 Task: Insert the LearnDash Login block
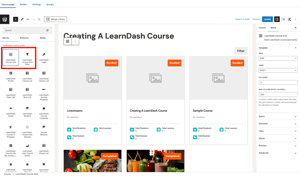tap(44, 57)
